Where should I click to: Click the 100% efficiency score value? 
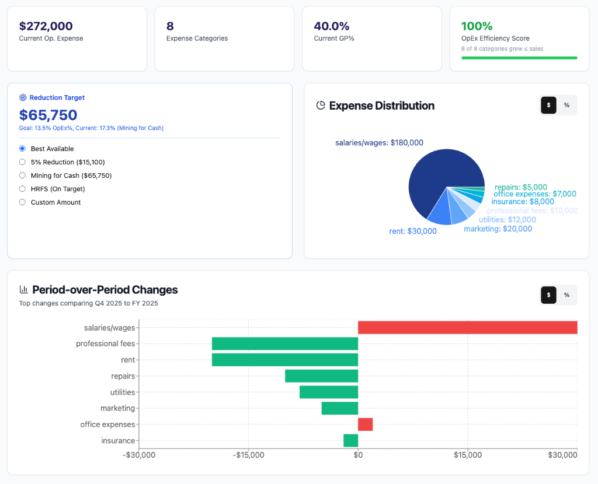pos(477,26)
